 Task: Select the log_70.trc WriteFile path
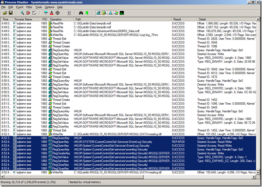click(116, 35)
